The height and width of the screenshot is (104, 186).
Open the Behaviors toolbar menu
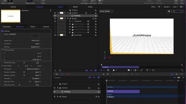point(93,2)
